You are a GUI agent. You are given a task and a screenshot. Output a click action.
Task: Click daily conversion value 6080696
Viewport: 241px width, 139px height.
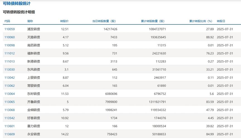pos(111,94)
